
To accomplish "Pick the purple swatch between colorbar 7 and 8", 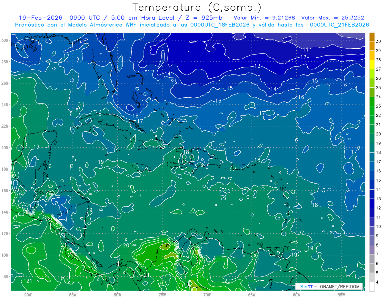I will tap(372, 250).
